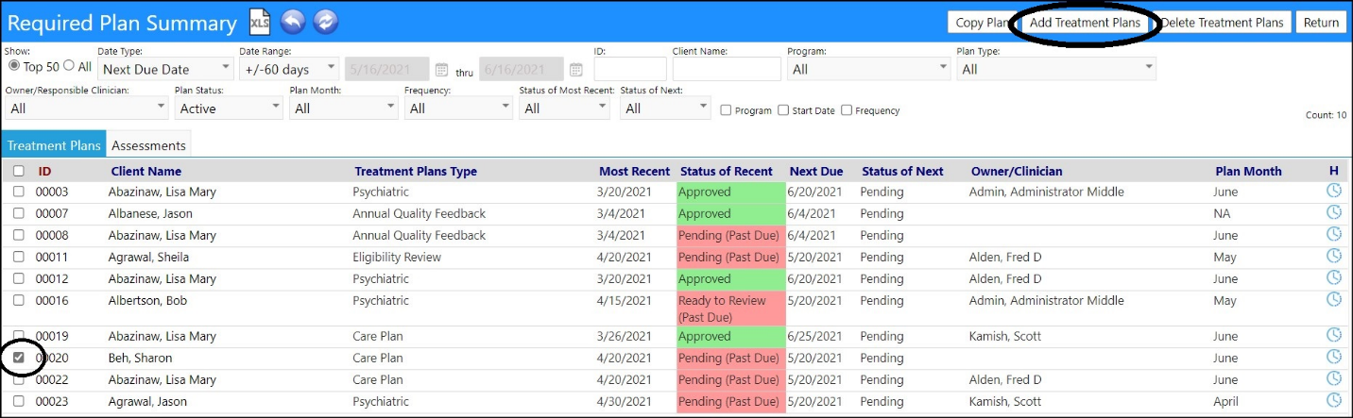Open calendar picker beside 5/16/2021 date
Viewport: 1353px width, 418px height.
[x=441, y=69]
